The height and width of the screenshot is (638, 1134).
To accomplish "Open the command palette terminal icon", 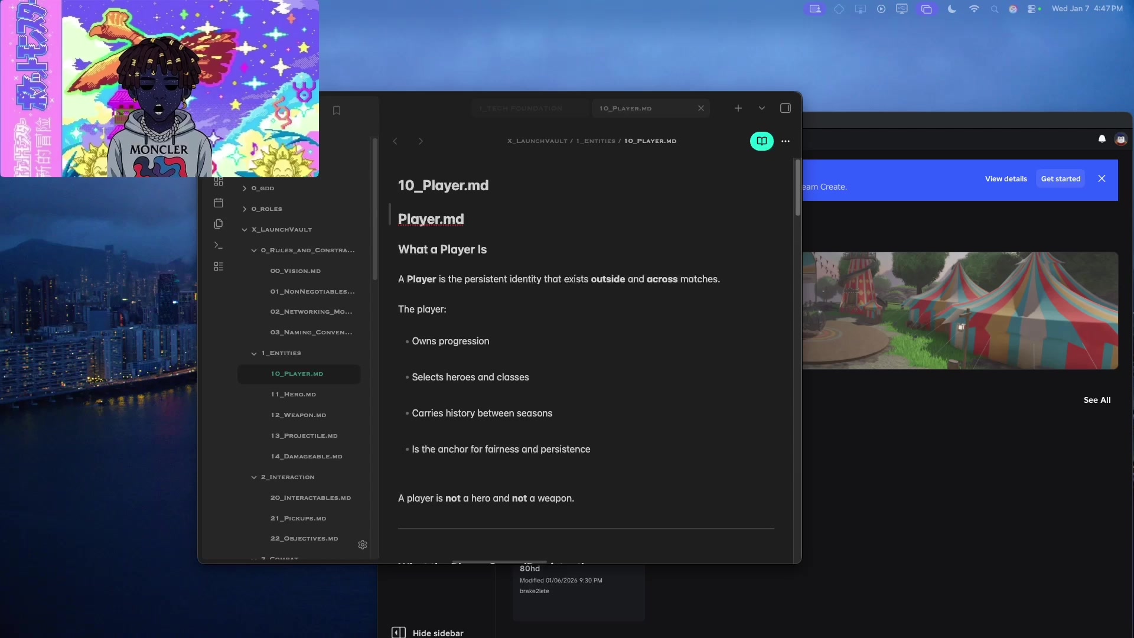I will pyautogui.click(x=219, y=245).
